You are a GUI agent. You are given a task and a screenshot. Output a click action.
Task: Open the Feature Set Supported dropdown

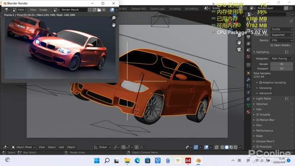pyautogui.click(x=282, y=35)
